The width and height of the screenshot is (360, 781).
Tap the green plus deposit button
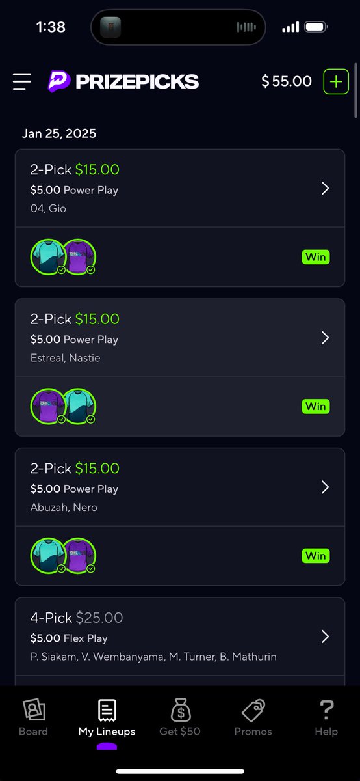336,81
